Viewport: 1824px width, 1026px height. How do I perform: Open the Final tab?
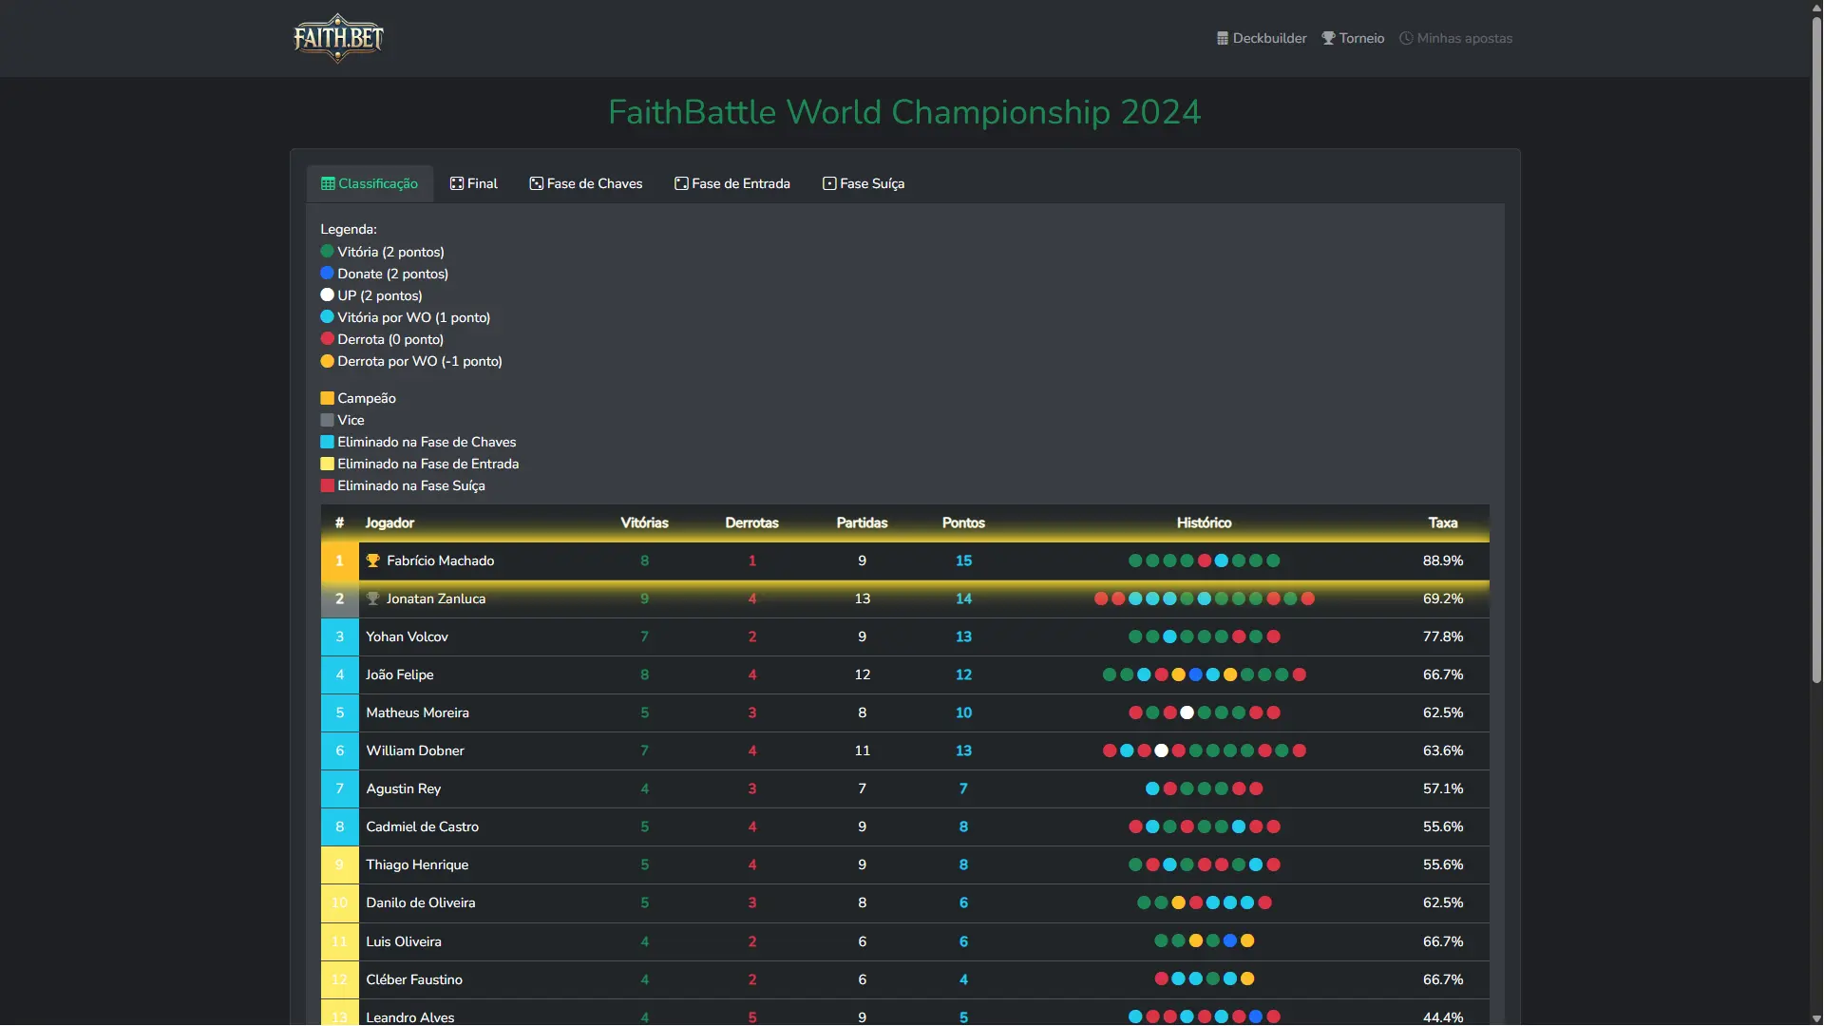point(474,184)
